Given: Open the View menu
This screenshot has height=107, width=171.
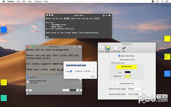Looking at the screenshot, I should click(x=30, y=1).
